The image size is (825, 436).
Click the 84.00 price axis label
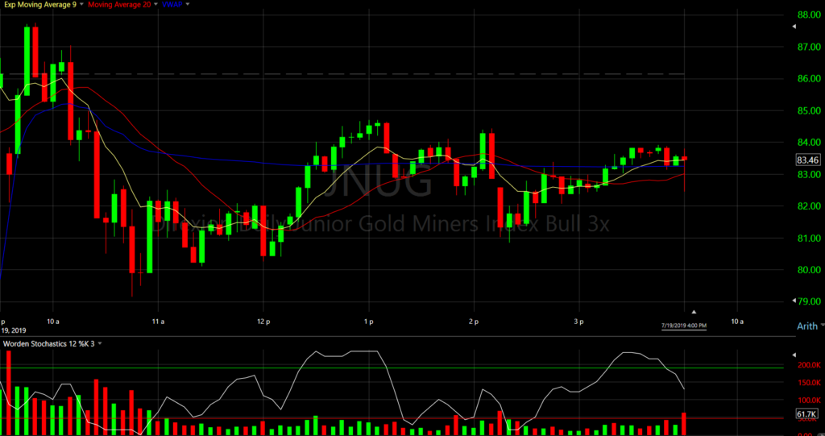coord(807,142)
